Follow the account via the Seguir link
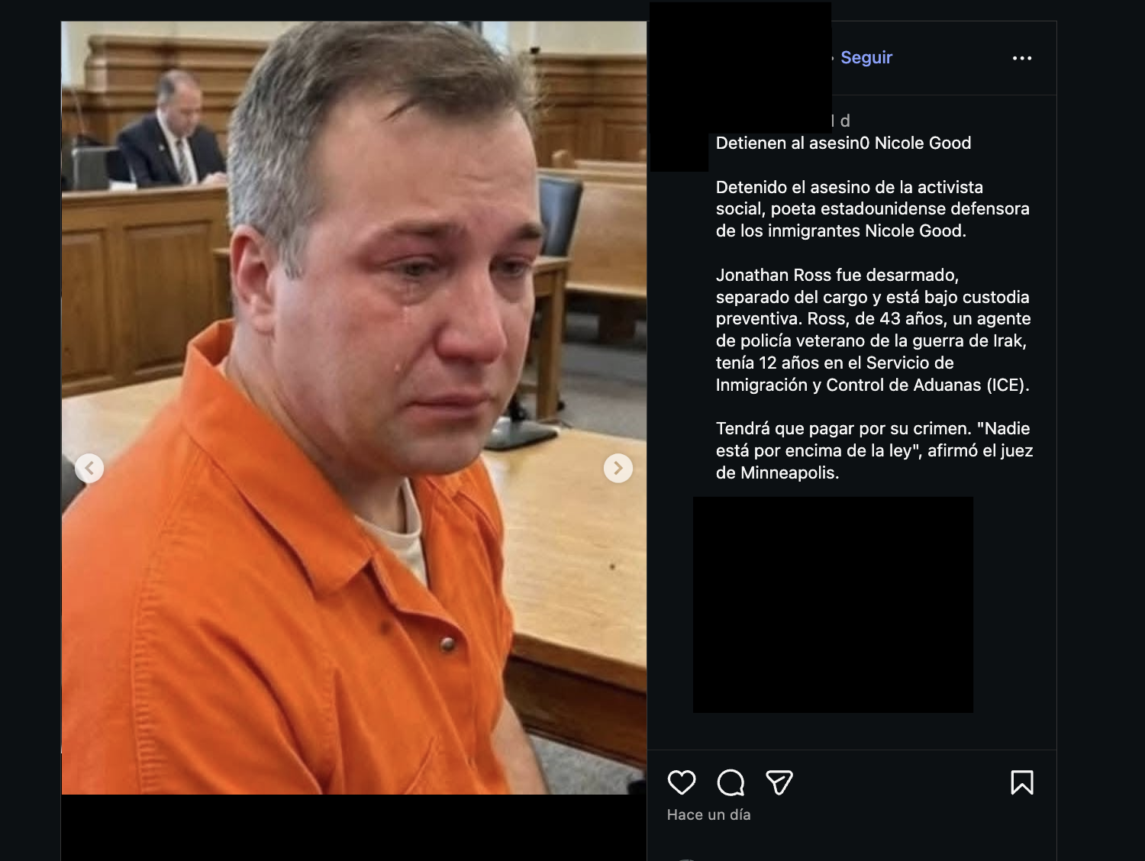 (866, 58)
